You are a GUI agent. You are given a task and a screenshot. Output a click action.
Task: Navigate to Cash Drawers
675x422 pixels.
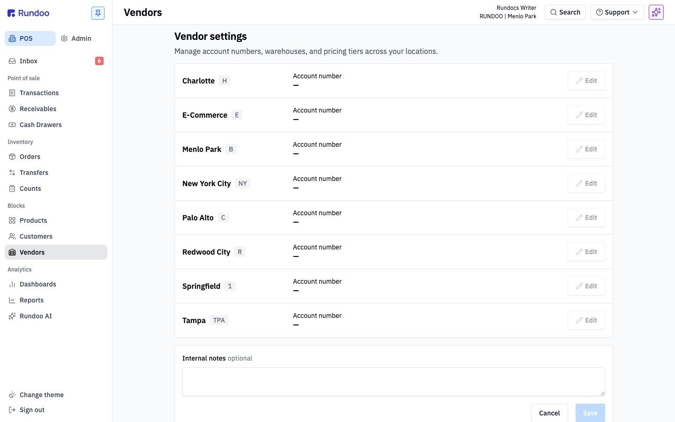pyautogui.click(x=56, y=125)
